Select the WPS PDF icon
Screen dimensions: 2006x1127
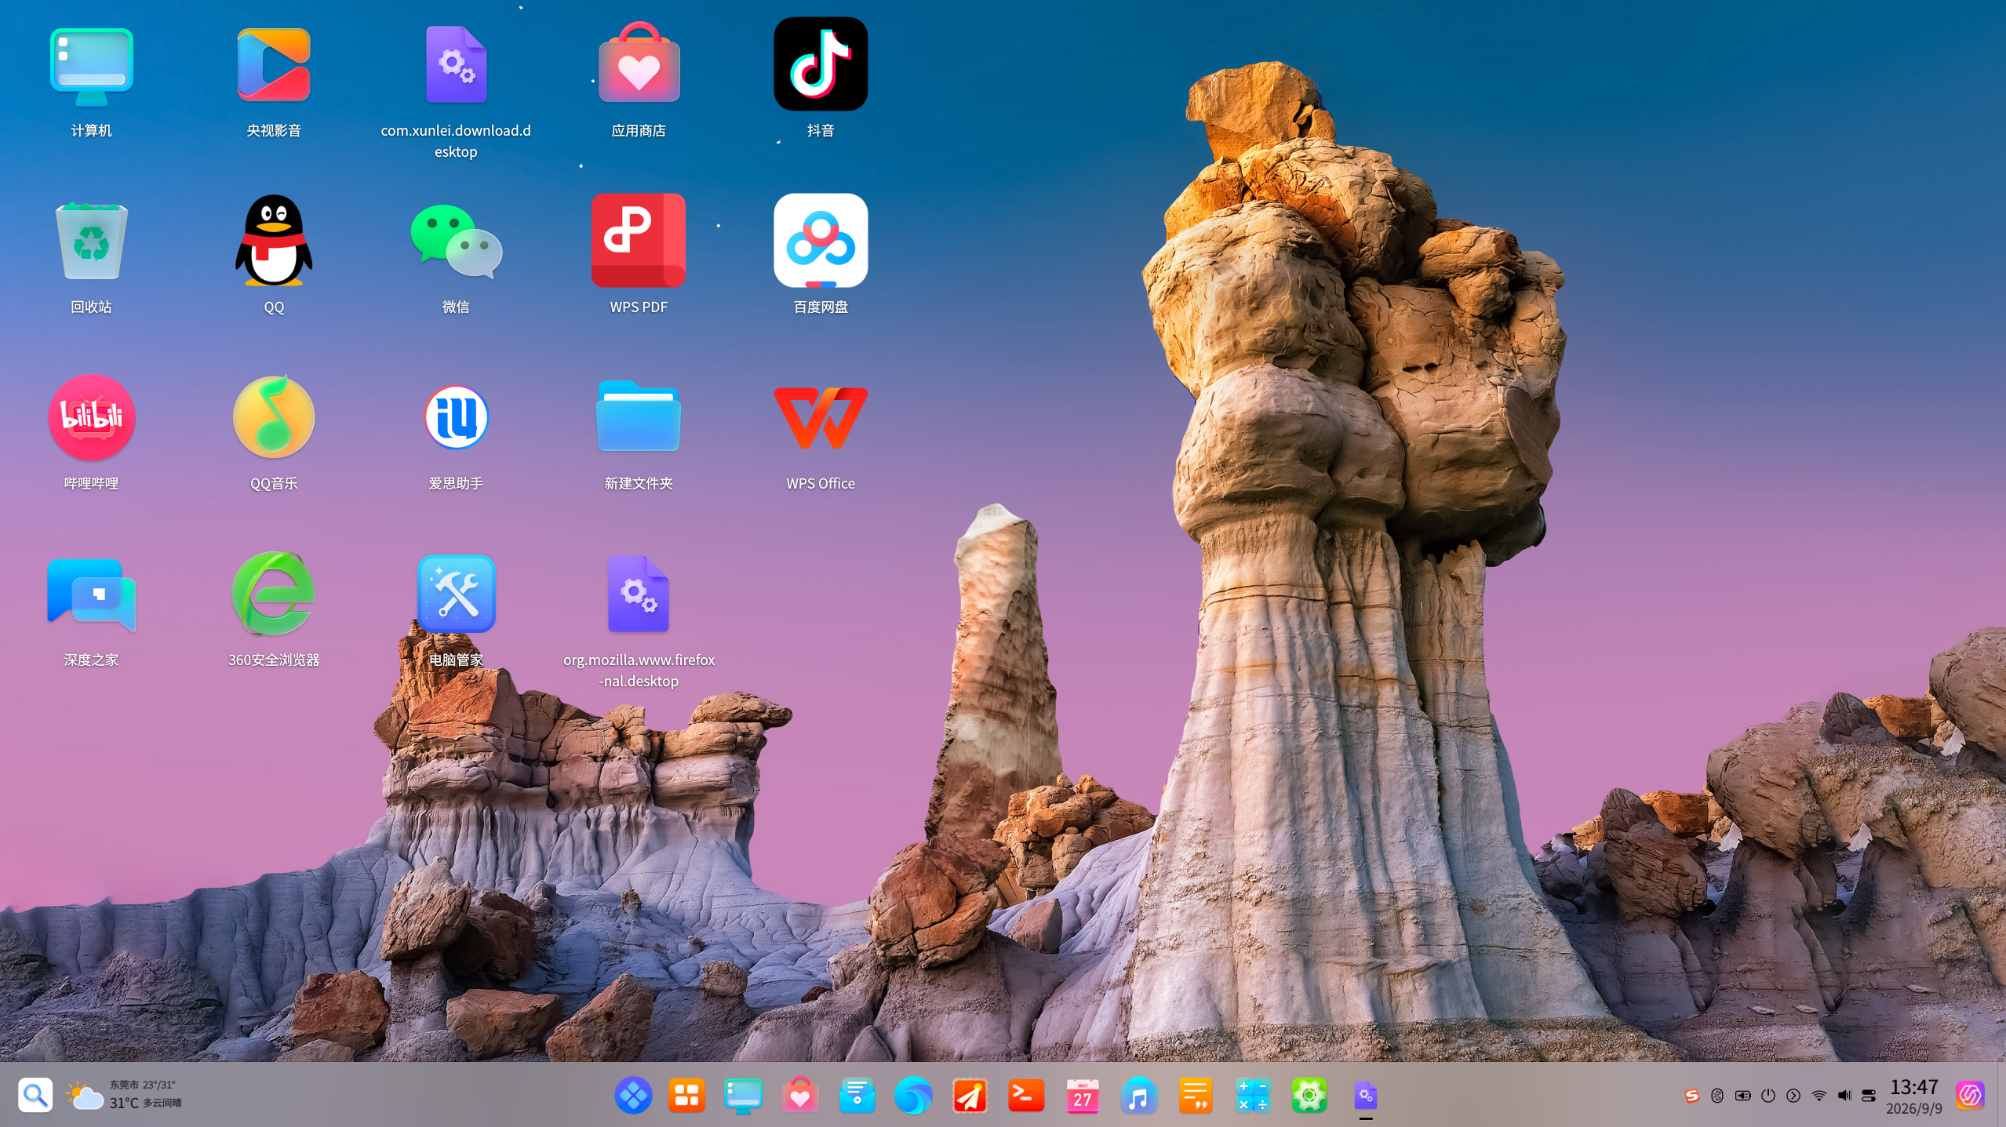638,241
